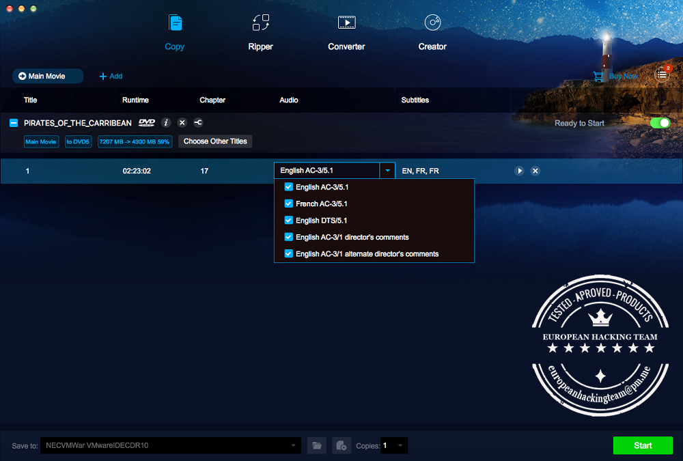The height and width of the screenshot is (461, 683).
Task: Play the preview for title 1
Action: click(x=520, y=171)
